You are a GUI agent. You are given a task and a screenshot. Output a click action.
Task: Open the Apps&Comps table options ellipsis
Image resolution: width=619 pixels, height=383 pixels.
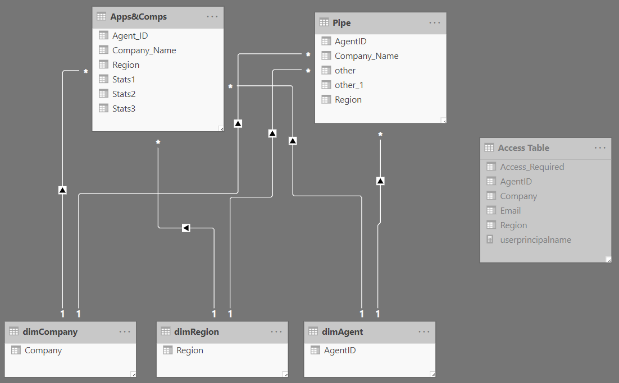tap(212, 17)
